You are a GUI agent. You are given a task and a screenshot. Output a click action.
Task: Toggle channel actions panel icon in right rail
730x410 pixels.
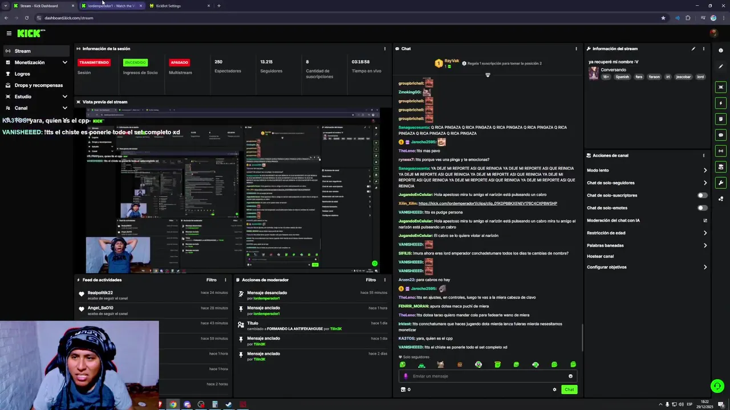click(721, 167)
